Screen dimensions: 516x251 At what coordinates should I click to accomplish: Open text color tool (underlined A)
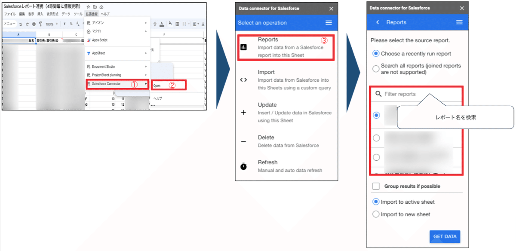(161, 24)
